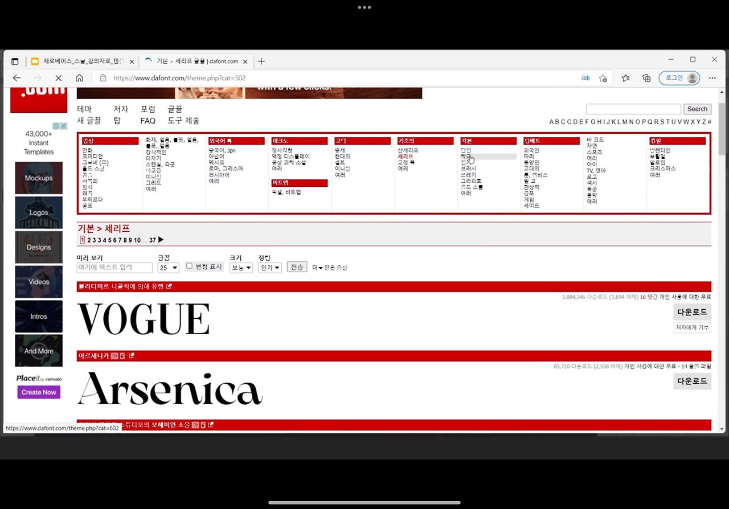Go back to the previous page

tap(17, 78)
